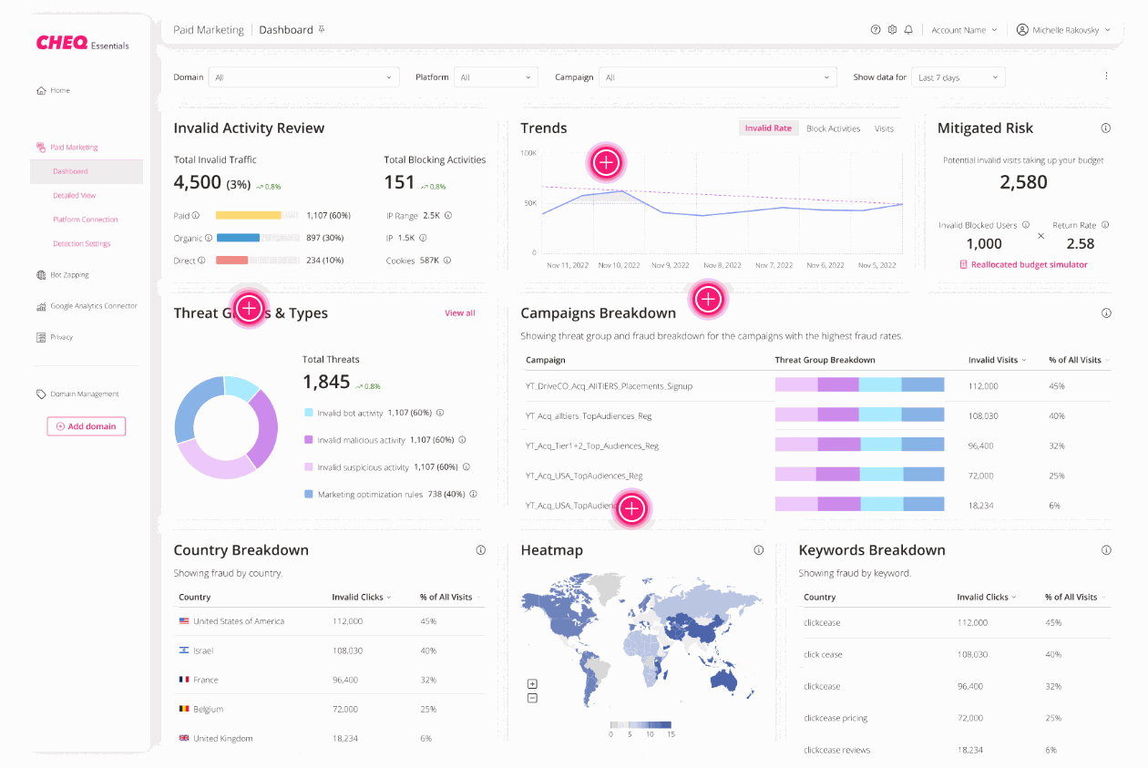The image size is (1148, 768).
Task: Open Google Analytics Connector in sidebar
Action: (x=87, y=306)
